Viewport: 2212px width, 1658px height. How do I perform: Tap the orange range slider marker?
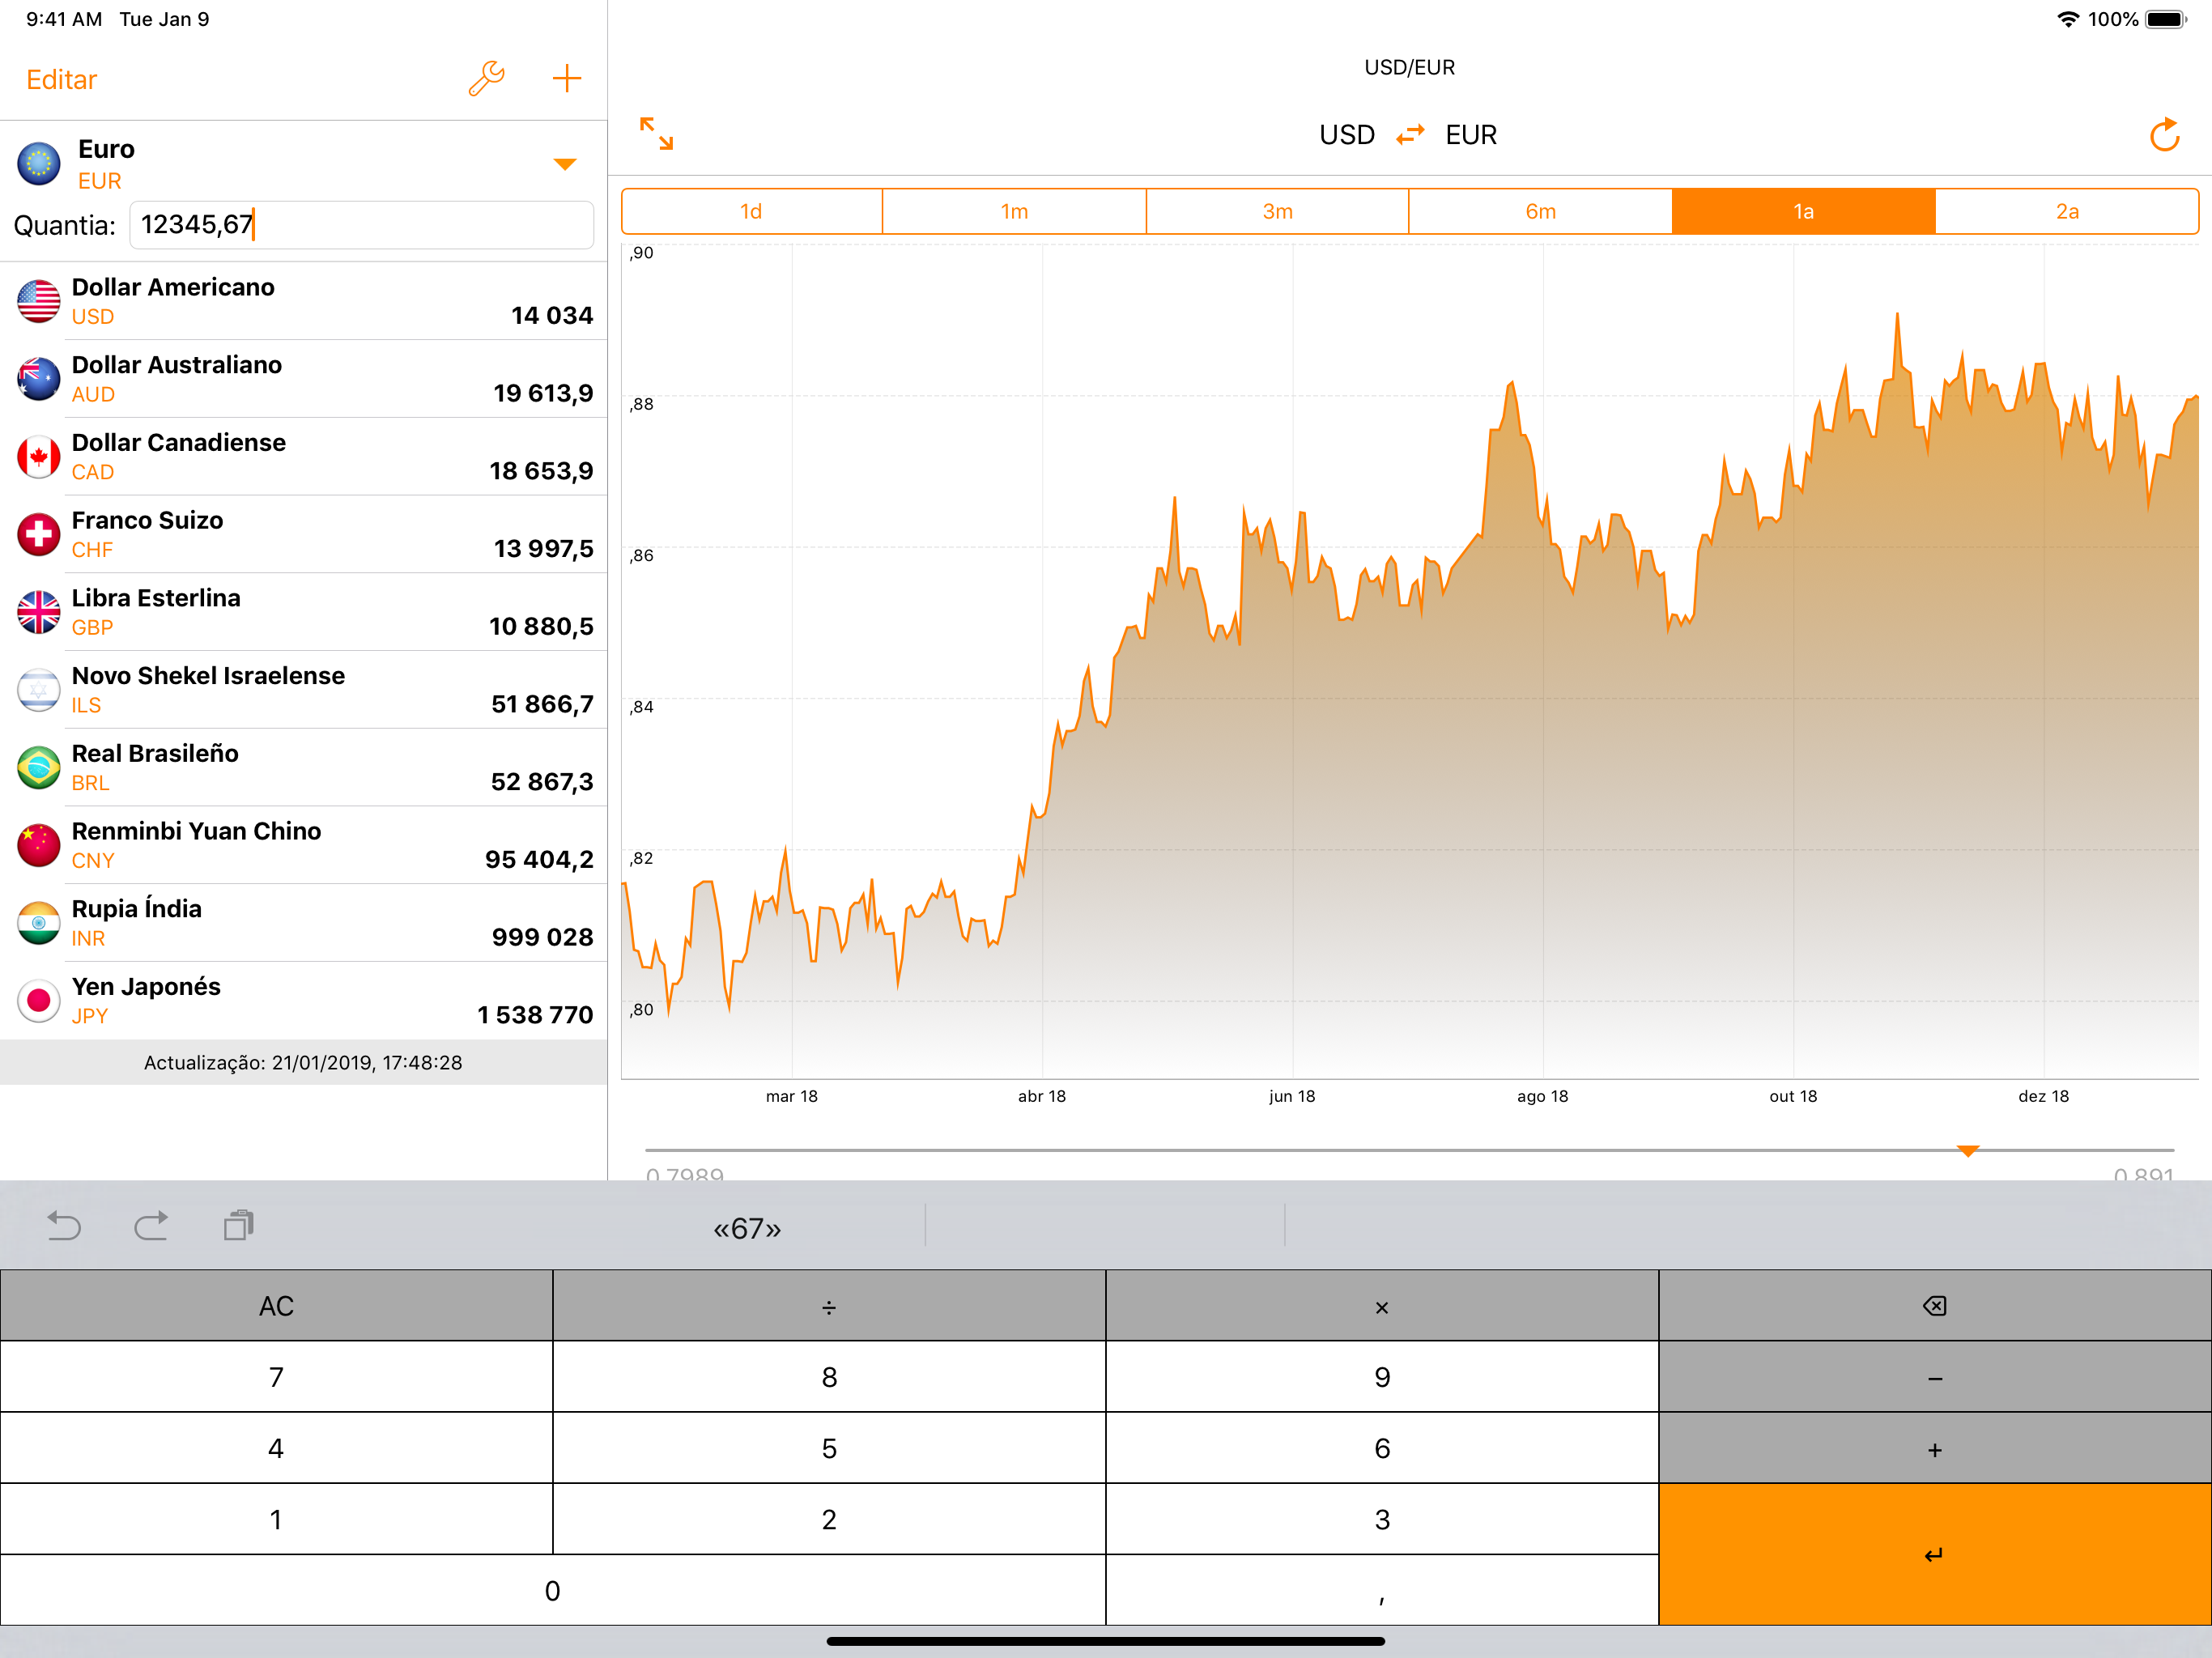pos(1967,1151)
